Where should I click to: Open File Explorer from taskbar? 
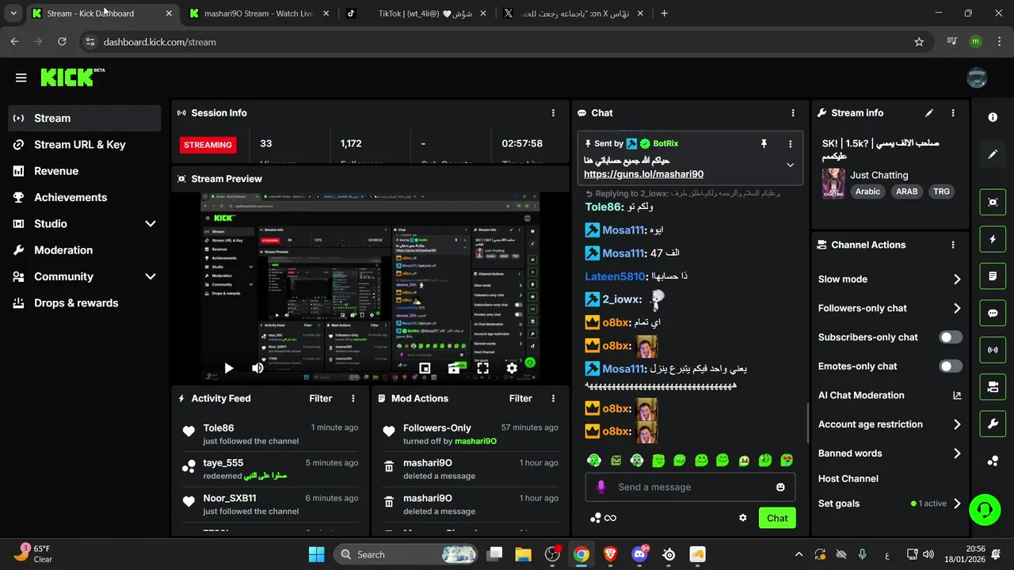523,554
